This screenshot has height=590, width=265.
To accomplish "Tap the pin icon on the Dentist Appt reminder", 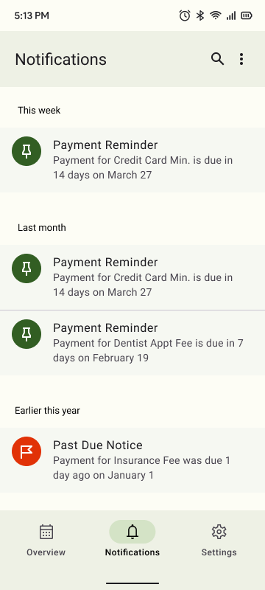I will point(26,334).
